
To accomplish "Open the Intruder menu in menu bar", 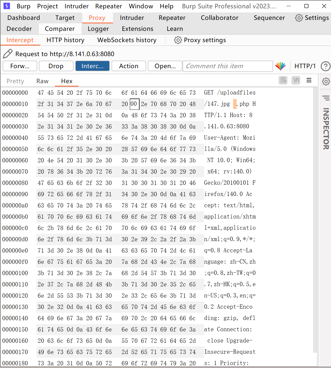I will point(76,6).
